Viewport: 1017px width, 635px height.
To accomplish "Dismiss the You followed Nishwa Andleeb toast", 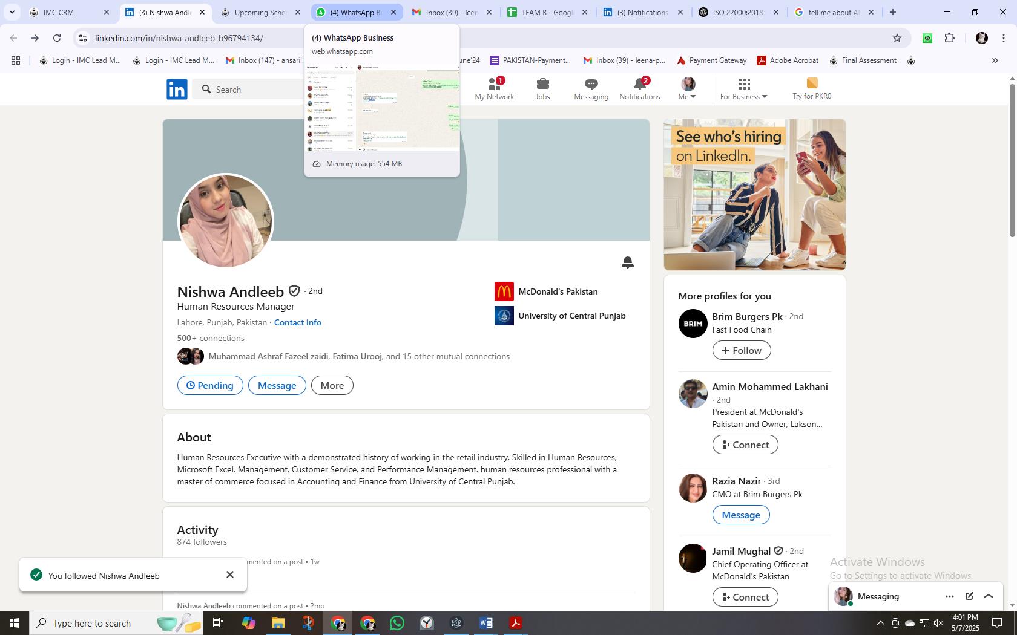I will (x=230, y=575).
